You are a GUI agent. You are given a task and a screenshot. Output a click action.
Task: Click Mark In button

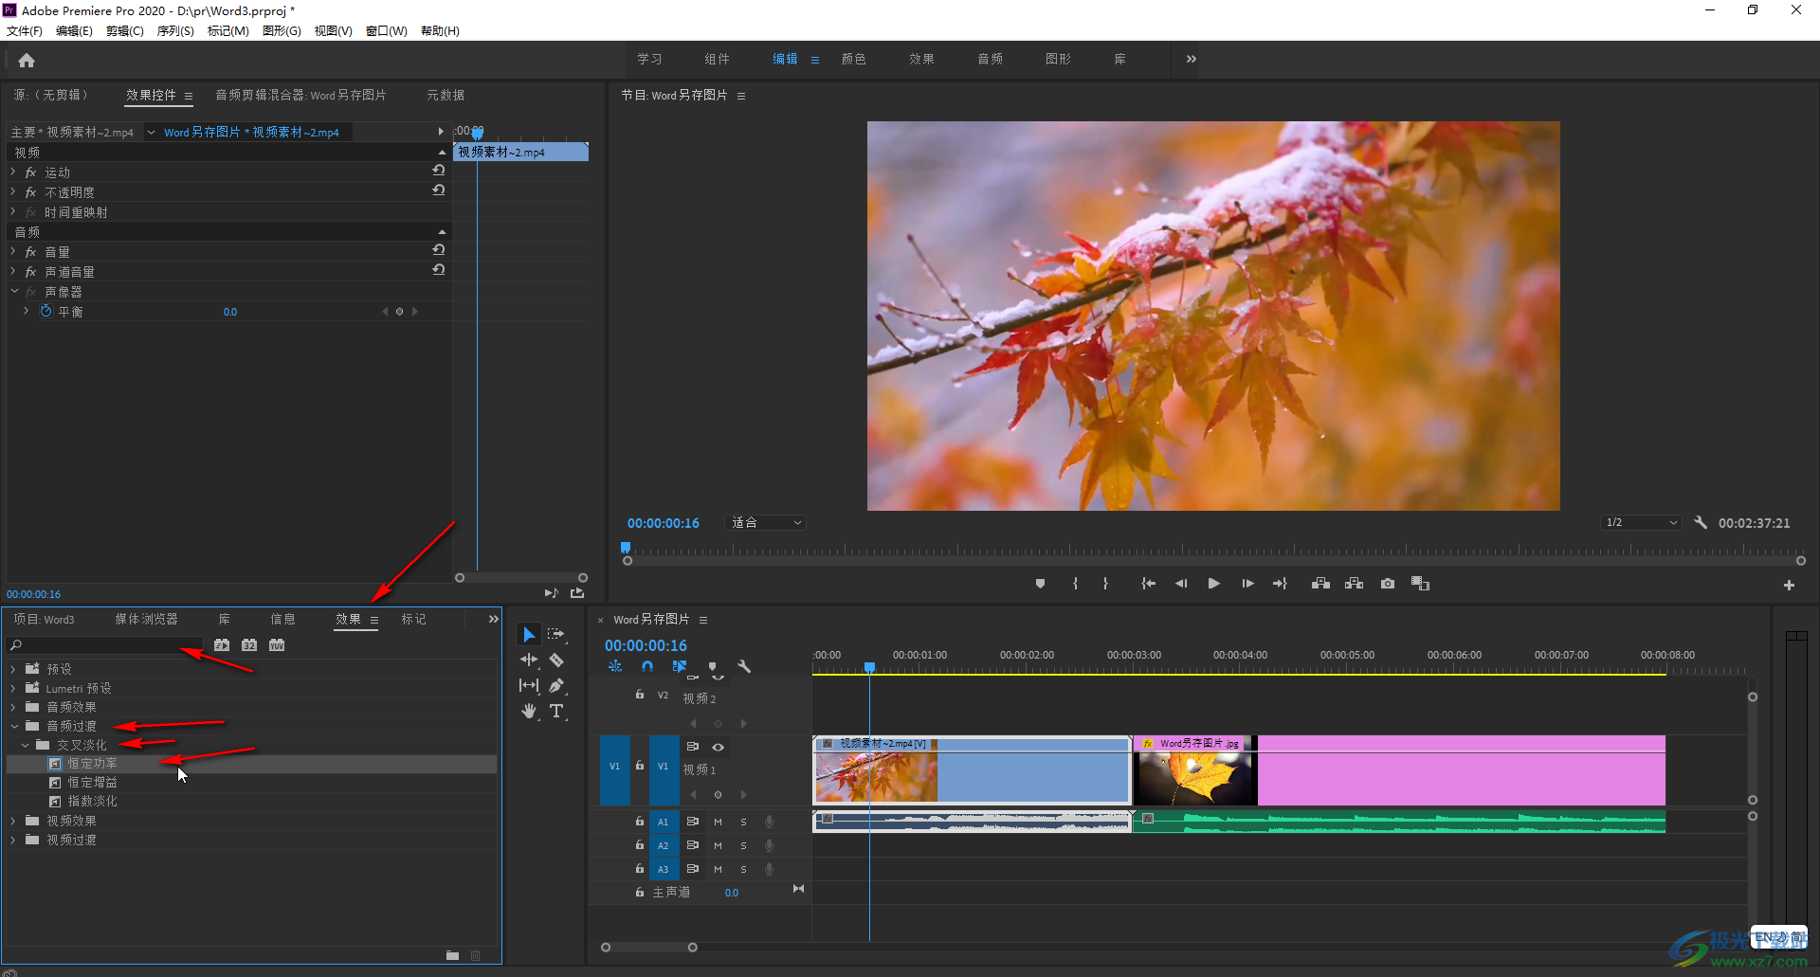click(1075, 584)
